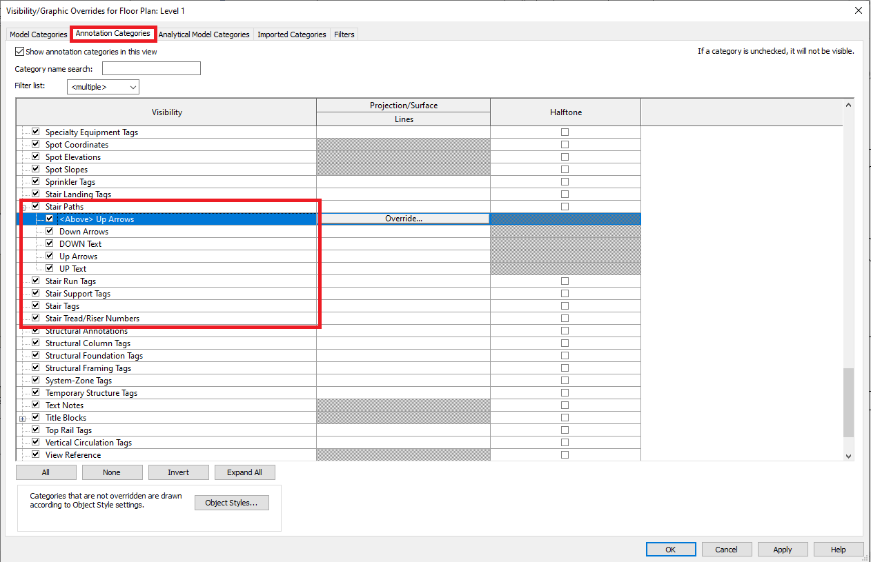Toggle visibility of Sprinkler Tags
Viewport: 871px width, 562px height.
coord(35,181)
